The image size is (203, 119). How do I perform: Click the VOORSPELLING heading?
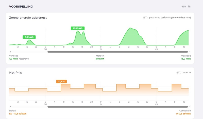(x=21, y=7)
